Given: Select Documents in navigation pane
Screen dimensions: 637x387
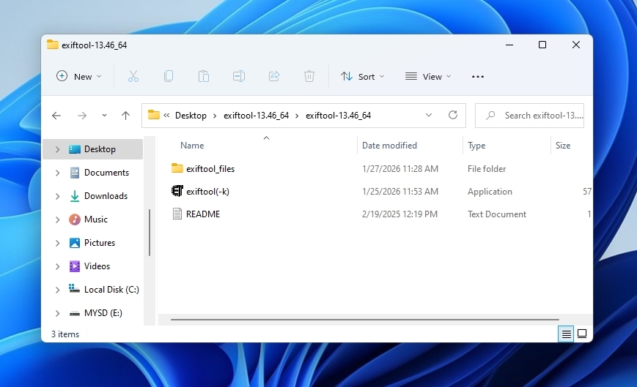Looking at the screenshot, I should tap(106, 173).
